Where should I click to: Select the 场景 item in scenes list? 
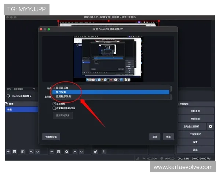coord(21,109)
